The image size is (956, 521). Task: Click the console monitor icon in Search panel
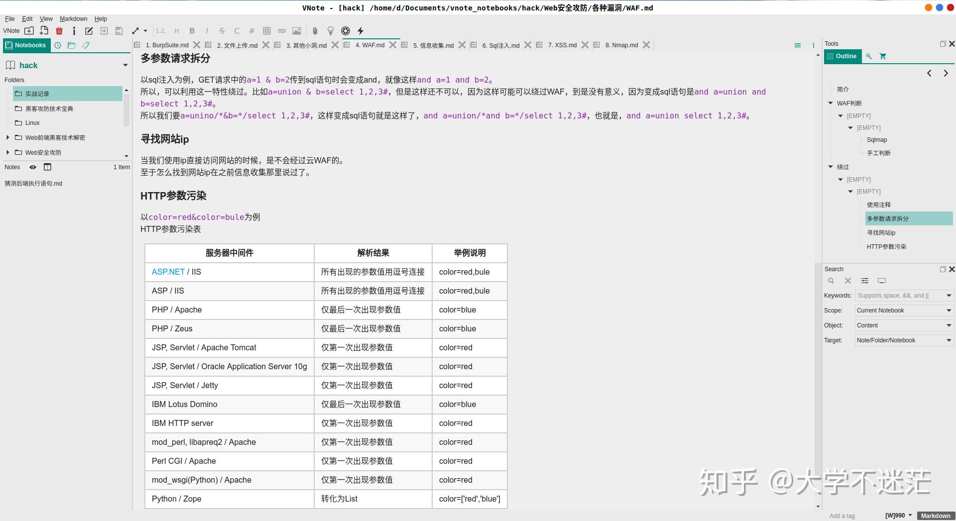tap(882, 281)
